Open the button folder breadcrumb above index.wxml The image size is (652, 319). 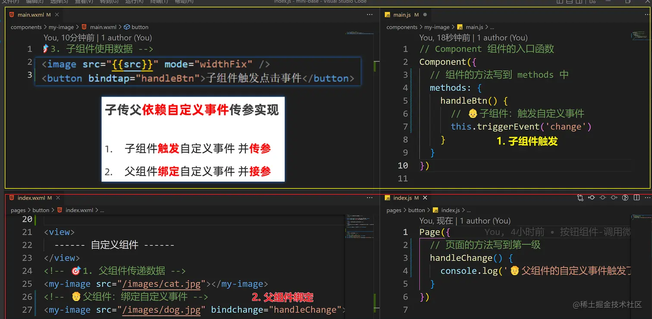coord(41,210)
